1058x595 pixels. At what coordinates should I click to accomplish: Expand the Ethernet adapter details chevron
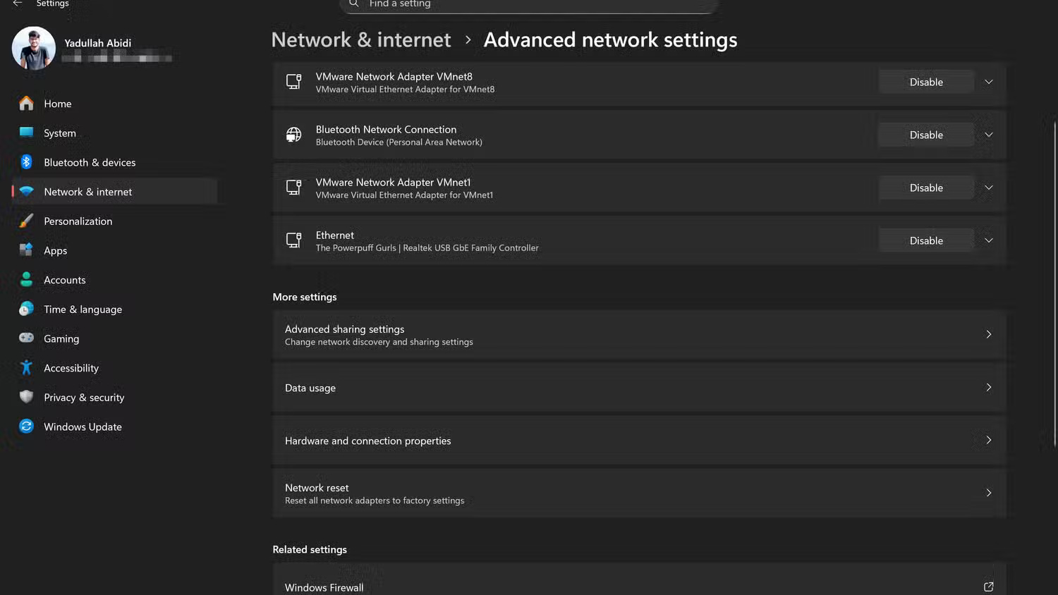point(988,240)
